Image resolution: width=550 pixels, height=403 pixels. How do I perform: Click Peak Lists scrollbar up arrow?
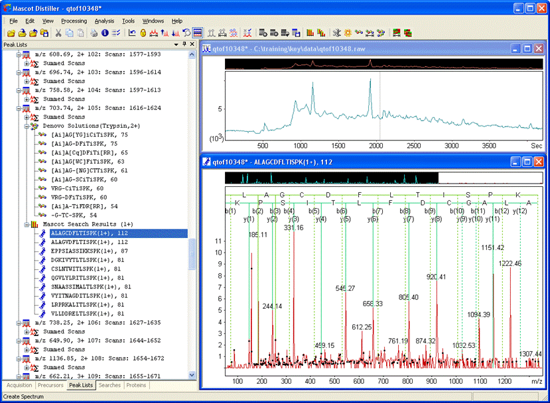click(192, 54)
